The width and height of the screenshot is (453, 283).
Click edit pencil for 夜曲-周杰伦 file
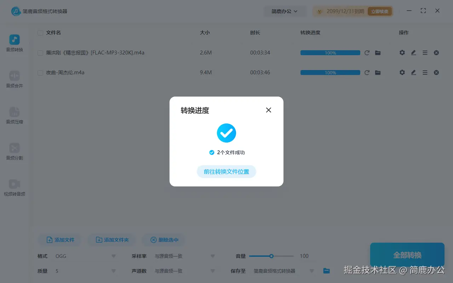click(413, 73)
